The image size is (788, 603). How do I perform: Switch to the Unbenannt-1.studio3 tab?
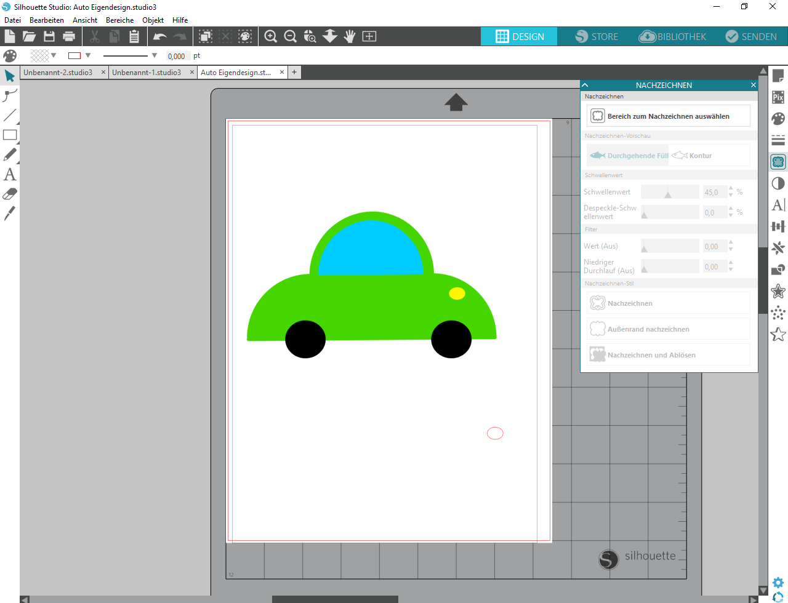(x=147, y=73)
